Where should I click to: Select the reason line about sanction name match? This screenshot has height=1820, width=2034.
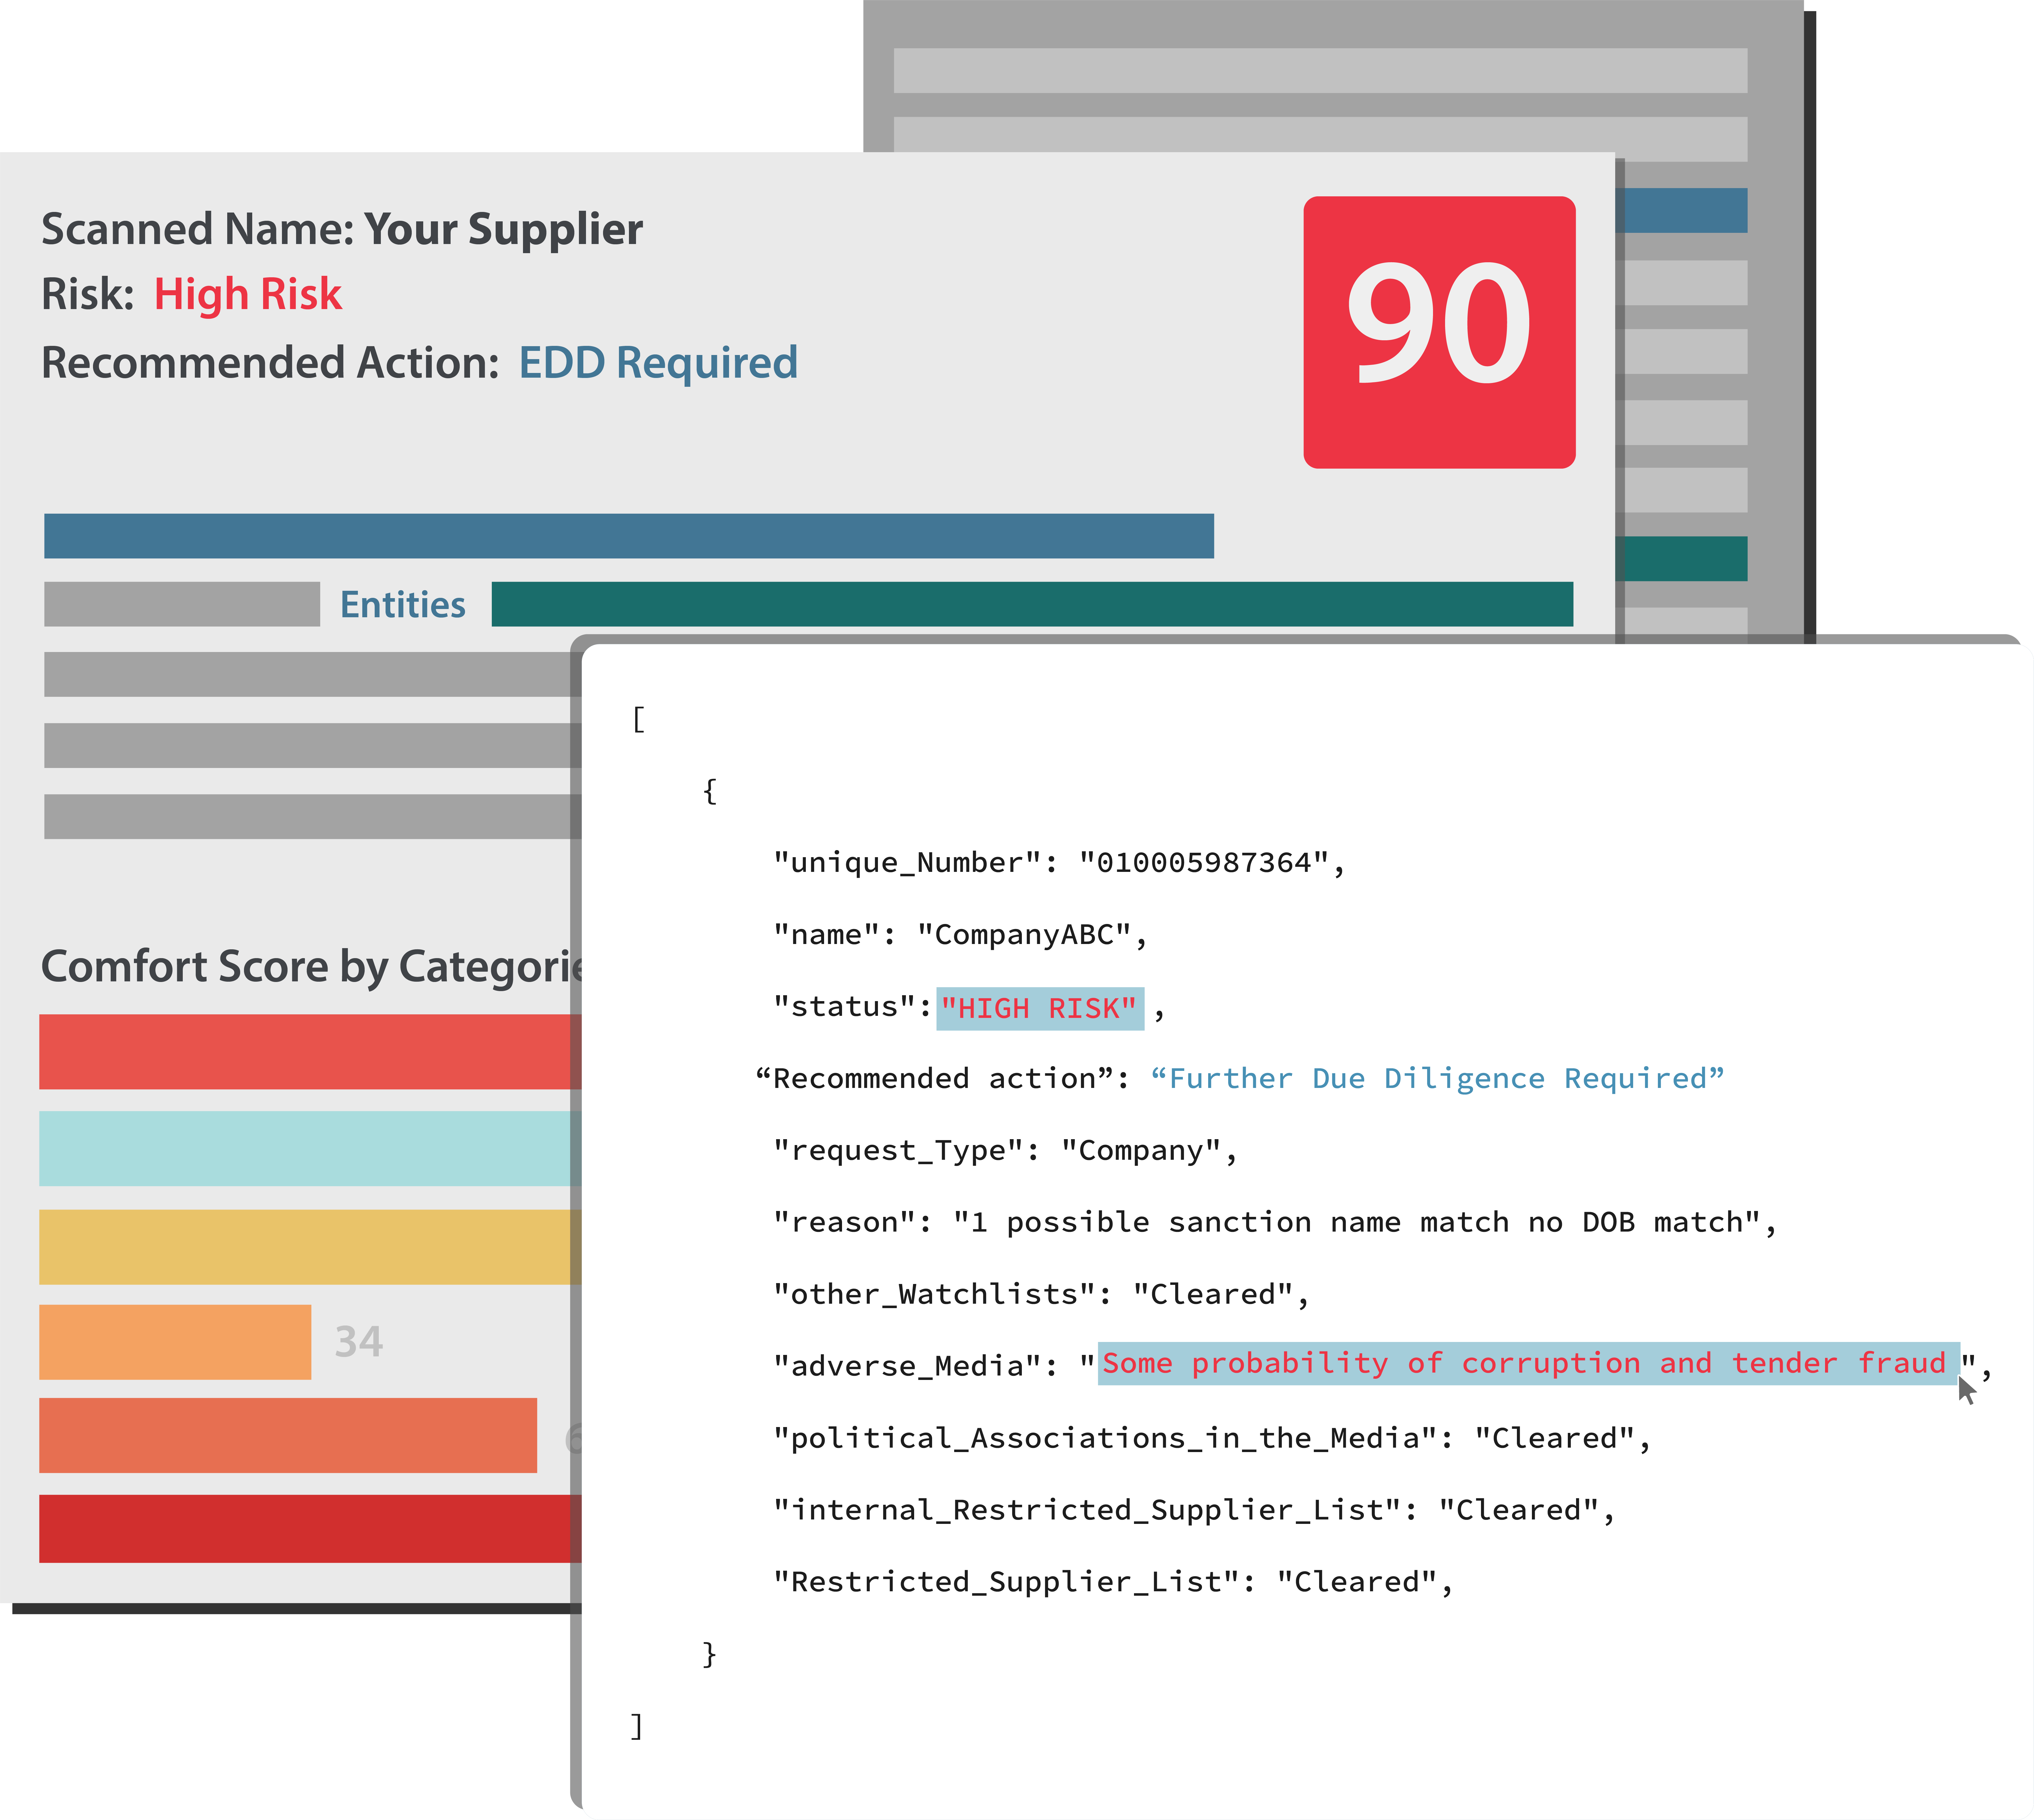point(1275,1223)
